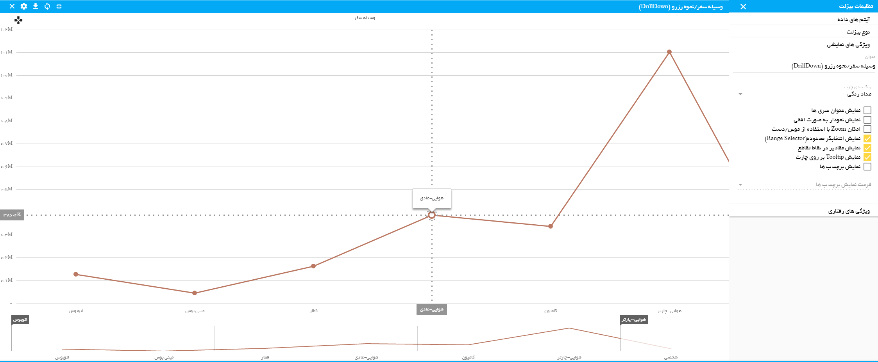Uncheck نمایش مقادیر در نقاط تقاطع checkbox
878x362 pixels.
coord(867,148)
